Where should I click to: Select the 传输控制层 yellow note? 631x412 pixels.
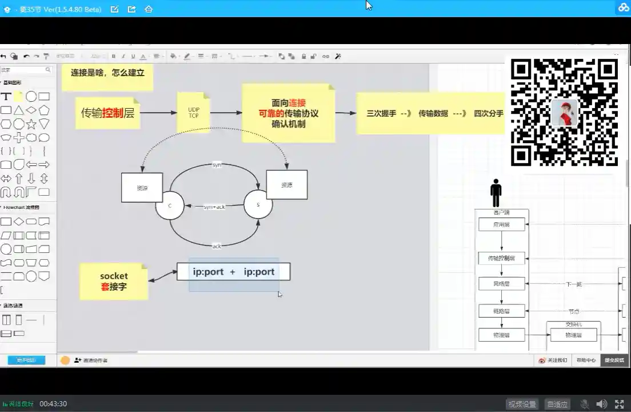[x=107, y=113]
